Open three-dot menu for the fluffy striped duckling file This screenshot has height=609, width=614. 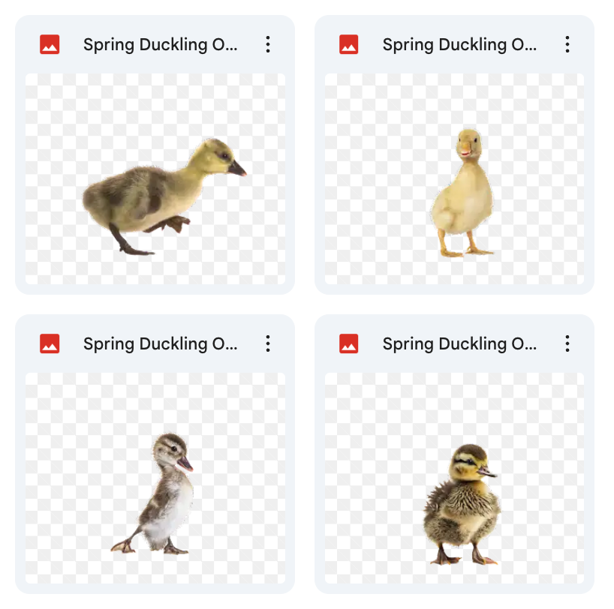[567, 343]
